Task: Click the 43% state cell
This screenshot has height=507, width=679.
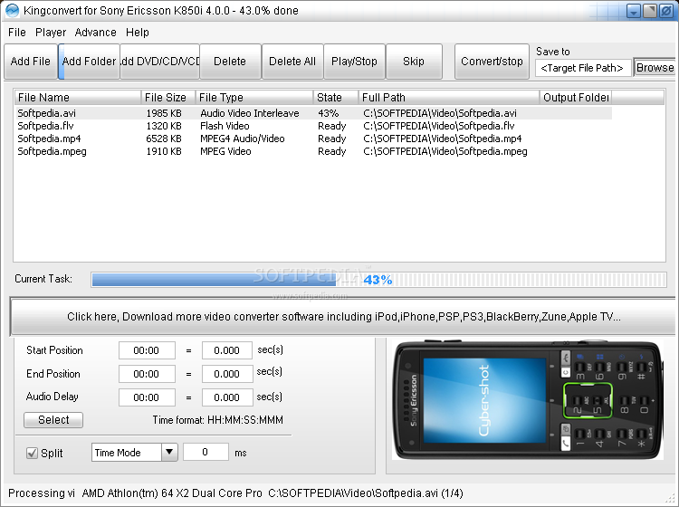Action: click(x=329, y=113)
